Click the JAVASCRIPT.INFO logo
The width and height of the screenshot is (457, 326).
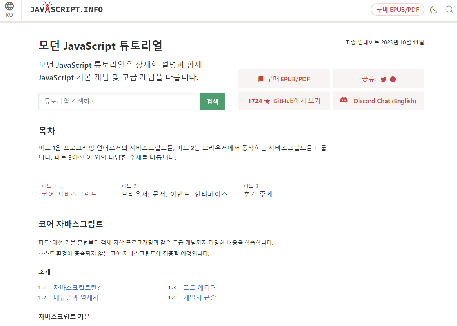(66, 8)
